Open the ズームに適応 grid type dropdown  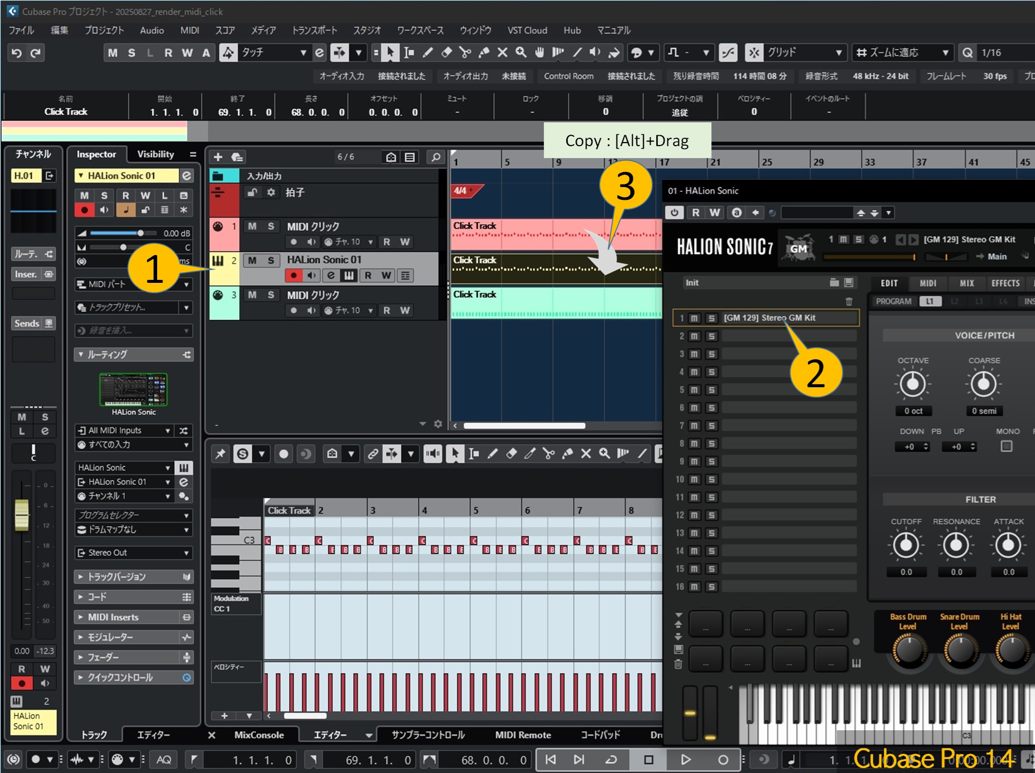pyautogui.click(x=902, y=52)
